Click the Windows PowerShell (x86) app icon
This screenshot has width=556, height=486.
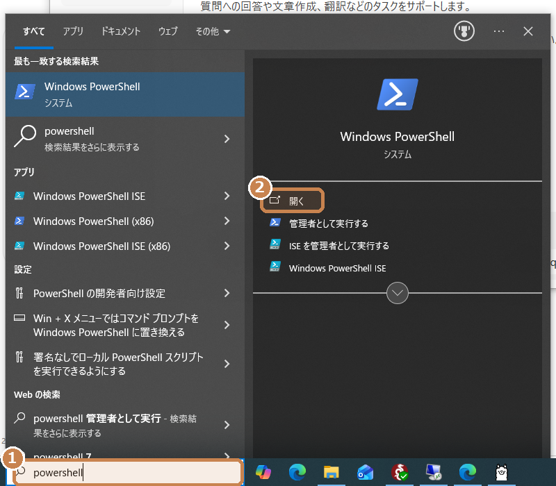tap(19, 221)
